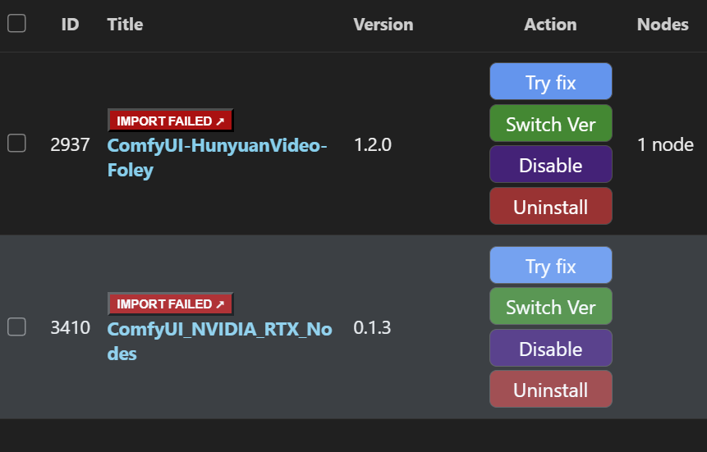Click Try fix for ComfyUI-HunyuanVideo-Foley
Image resolution: width=707 pixels, height=452 pixels.
550,81
